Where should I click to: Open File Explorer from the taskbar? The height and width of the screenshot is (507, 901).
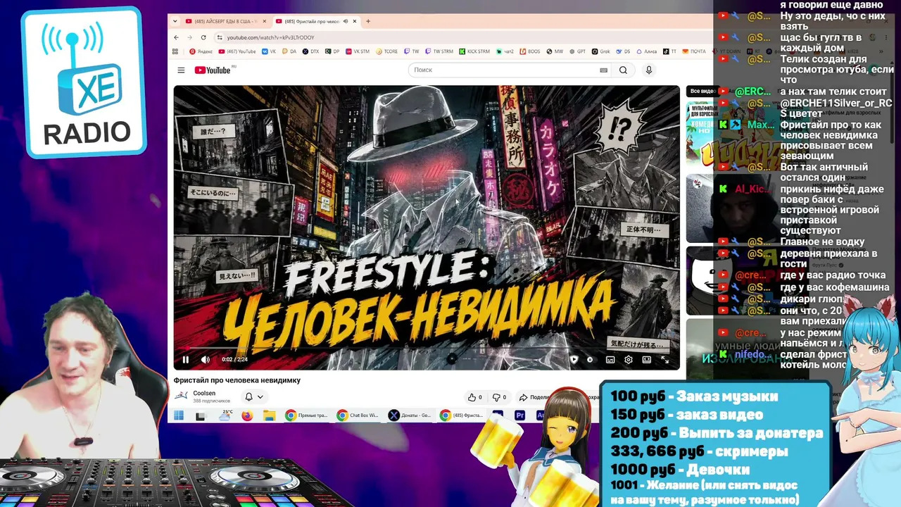pyautogui.click(x=269, y=415)
